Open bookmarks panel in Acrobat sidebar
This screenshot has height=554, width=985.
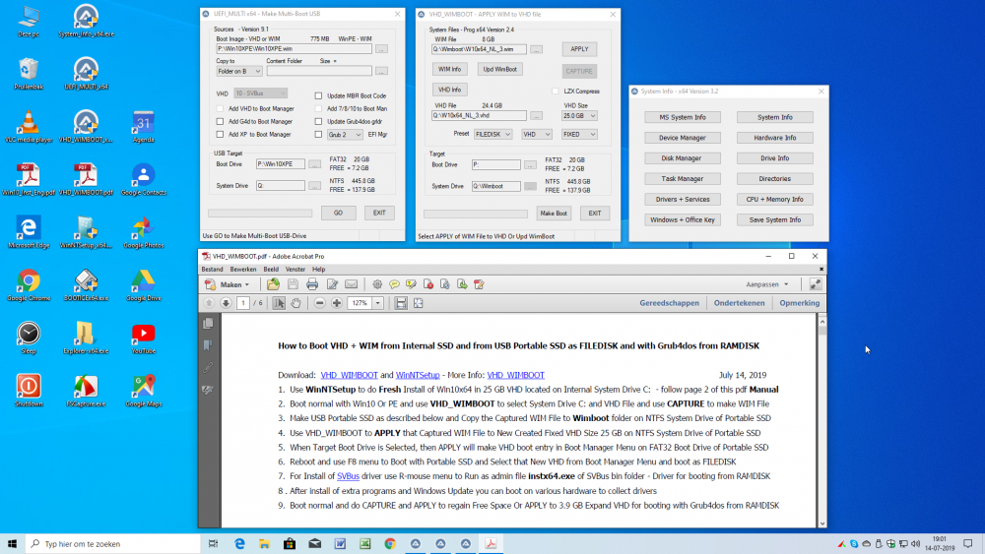pyautogui.click(x=209, y=345)
